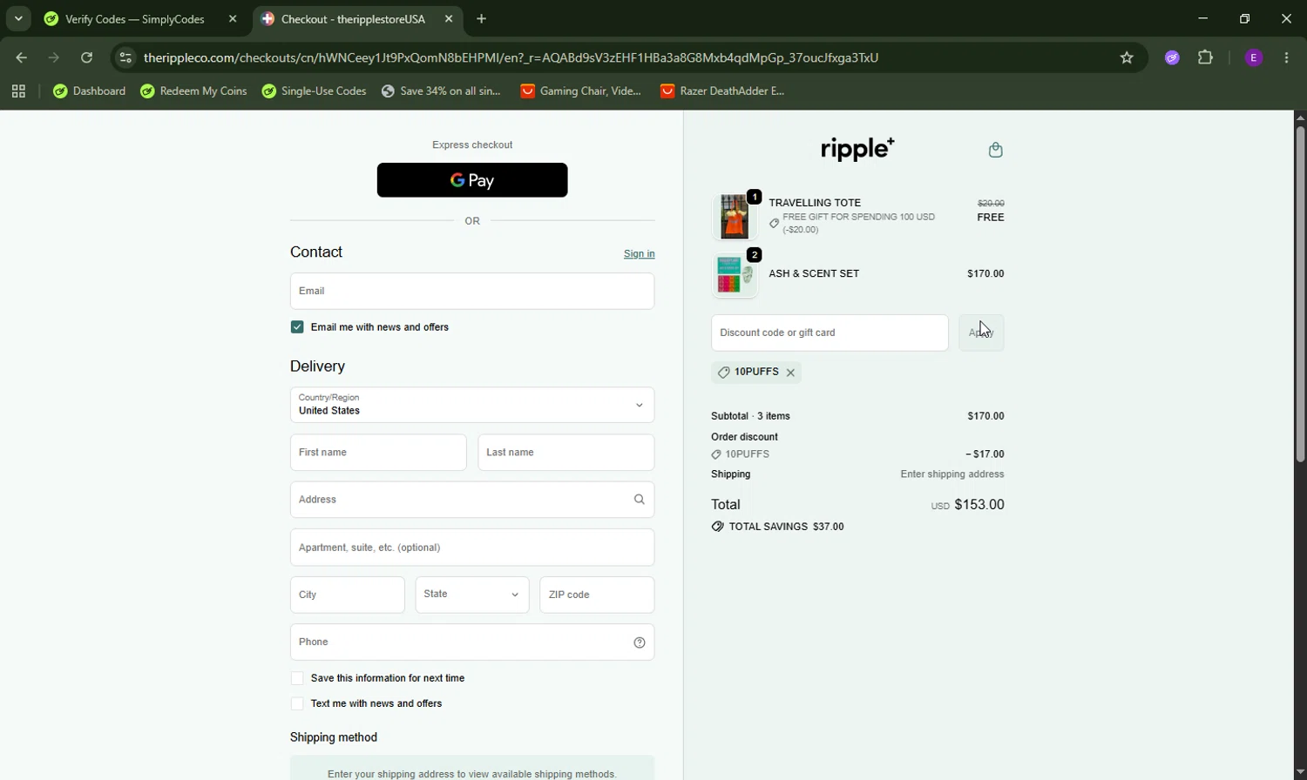Screen dimensions: 1307x780
Task: Pay with the Google Pay button
Action: pos(472,180)
